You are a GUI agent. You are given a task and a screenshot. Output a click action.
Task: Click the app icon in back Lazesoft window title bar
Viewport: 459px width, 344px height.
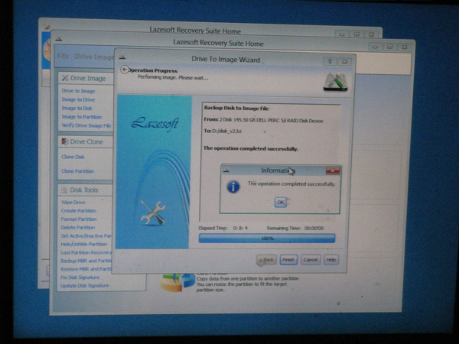point(47,27)
